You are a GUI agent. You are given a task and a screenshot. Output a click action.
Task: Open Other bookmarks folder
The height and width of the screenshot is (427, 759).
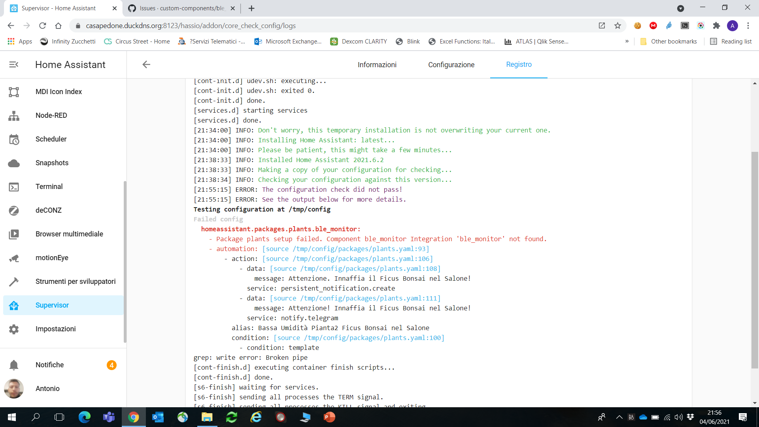pos(668,42)
